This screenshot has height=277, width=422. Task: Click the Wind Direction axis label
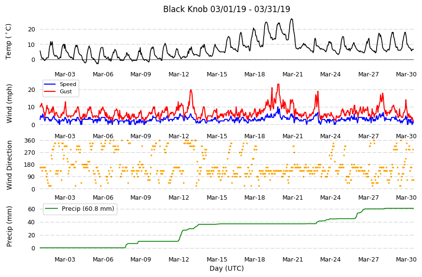9,165
